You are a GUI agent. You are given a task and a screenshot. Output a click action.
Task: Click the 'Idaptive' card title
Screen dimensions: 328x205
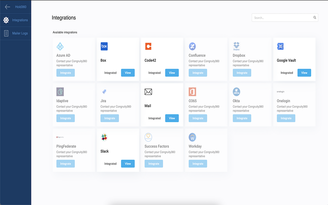tap(62, 101)
